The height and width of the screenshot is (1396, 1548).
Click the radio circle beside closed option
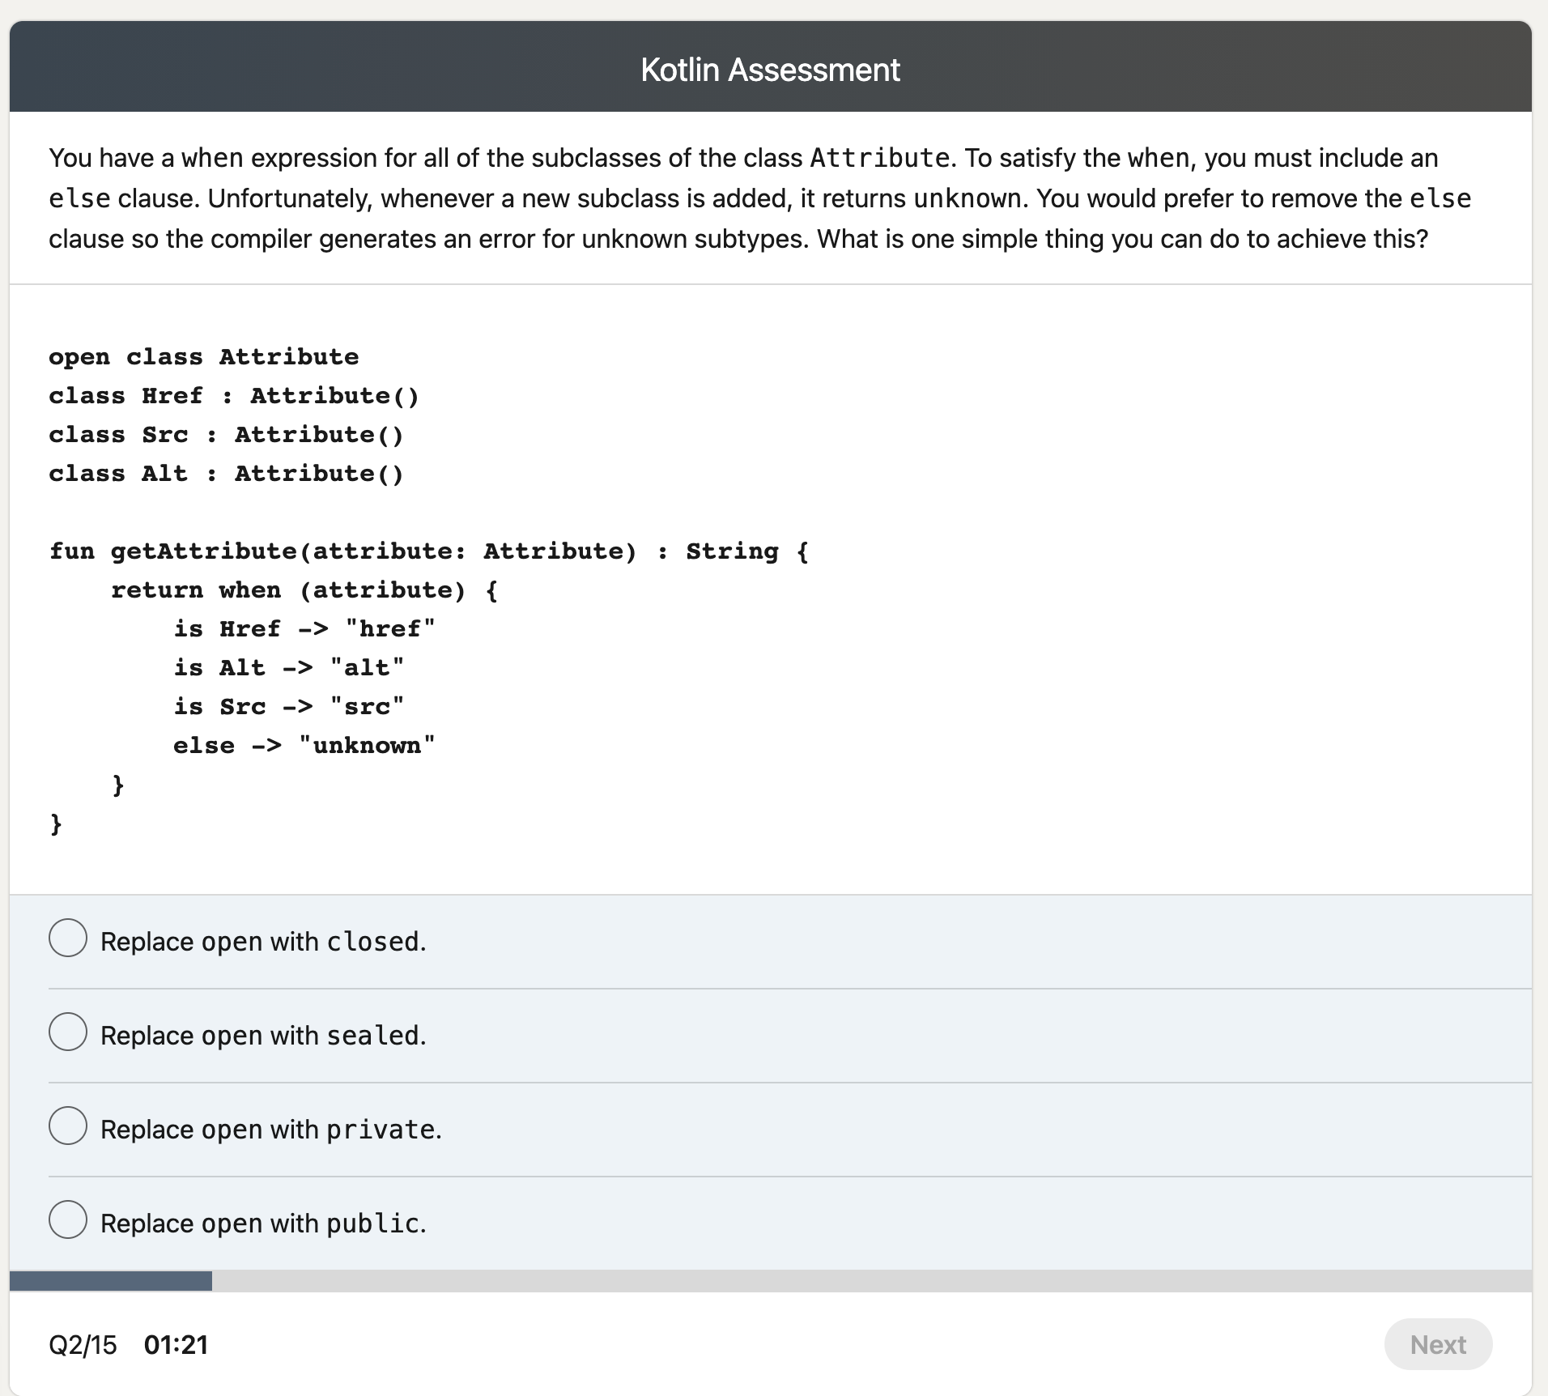tap(68, 938)
